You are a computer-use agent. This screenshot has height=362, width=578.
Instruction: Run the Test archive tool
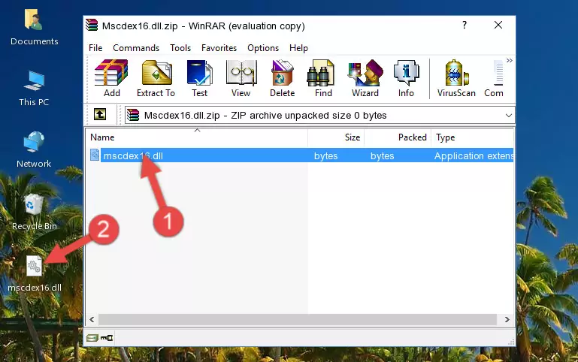[x=199, y=78]
